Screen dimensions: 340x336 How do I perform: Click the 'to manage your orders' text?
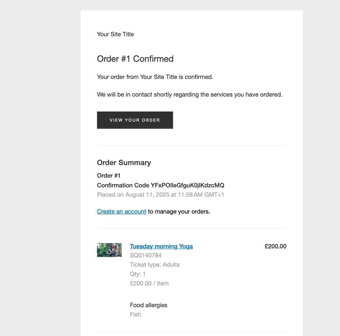(x=179, y=212)
